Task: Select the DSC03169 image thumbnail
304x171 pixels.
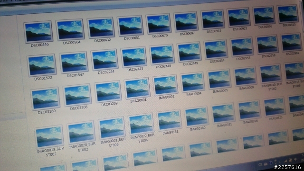Action: 45,99
